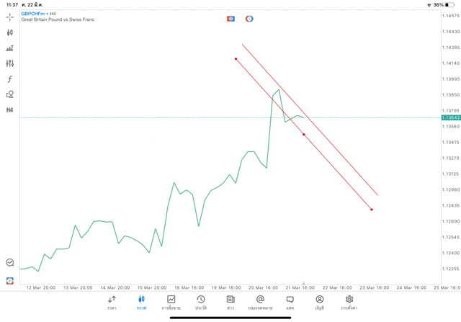Image resolution: width=461 pixels, height=322 pixels.
Task: Select the current price label 1.13642
Action: 451,117
